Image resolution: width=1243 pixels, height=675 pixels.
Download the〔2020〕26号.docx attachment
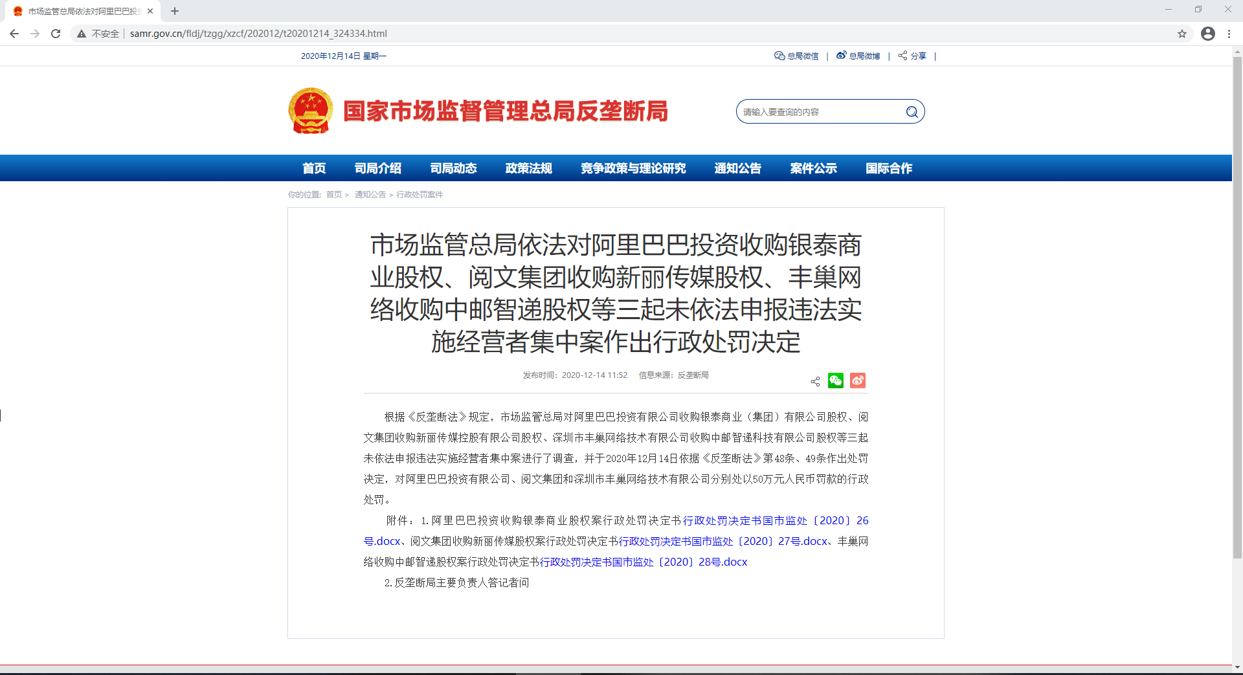tap(776, 520)
